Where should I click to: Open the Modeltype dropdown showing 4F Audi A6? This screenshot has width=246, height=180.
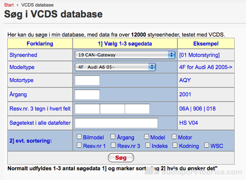pyautogui.click(x=115, y=67)
